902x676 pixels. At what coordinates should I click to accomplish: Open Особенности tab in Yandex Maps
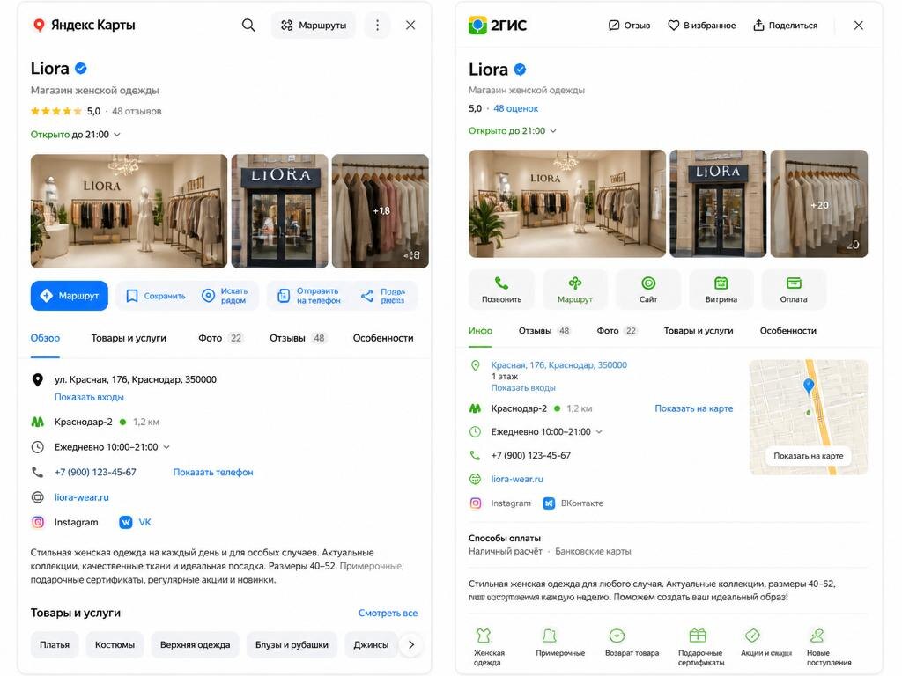[x=383, y=338]
